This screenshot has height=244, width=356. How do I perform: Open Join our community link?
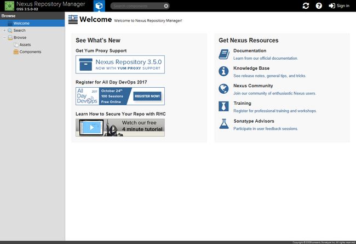(274, 93)
